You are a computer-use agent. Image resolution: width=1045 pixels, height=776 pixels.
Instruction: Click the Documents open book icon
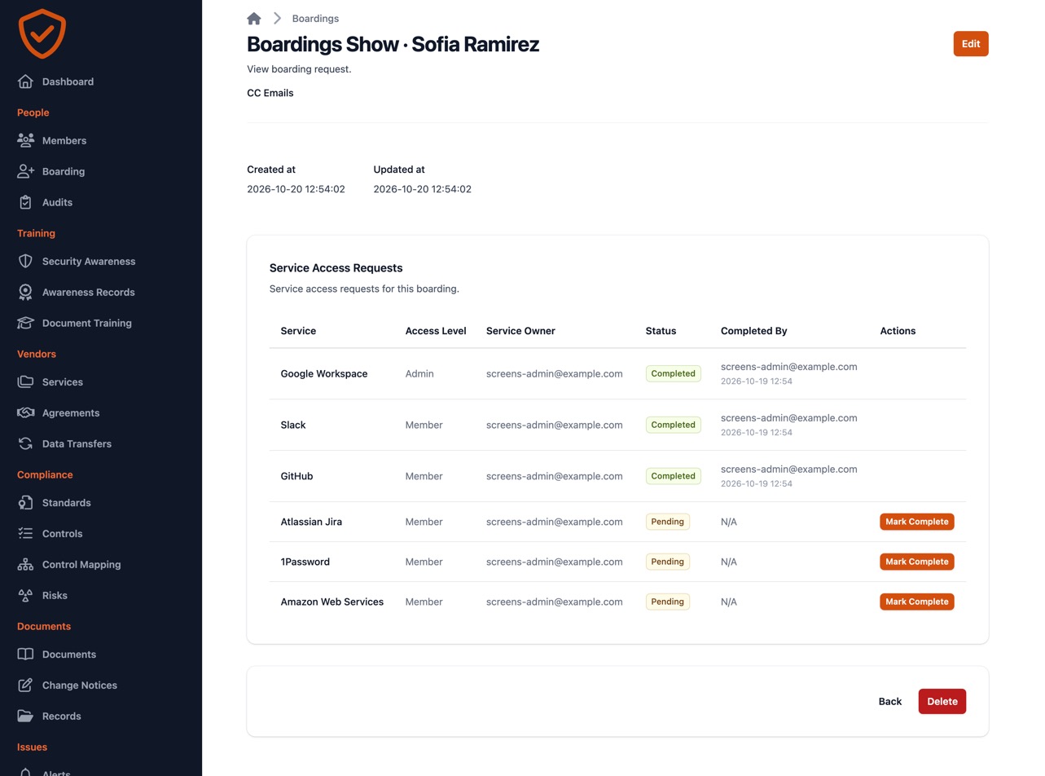tap(25, 654)
